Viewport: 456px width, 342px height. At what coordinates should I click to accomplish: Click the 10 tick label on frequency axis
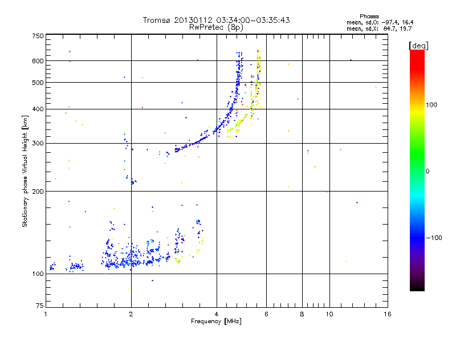pos(329,314)
